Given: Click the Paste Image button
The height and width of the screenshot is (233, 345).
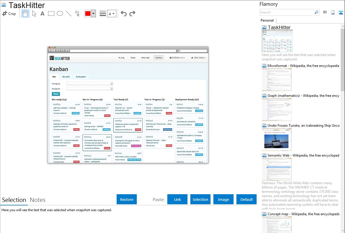Looking at the screenshot, I should point(223,199).
